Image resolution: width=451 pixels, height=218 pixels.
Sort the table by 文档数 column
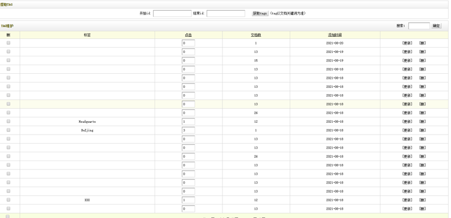pyautogui.click(x=256, y=35)
